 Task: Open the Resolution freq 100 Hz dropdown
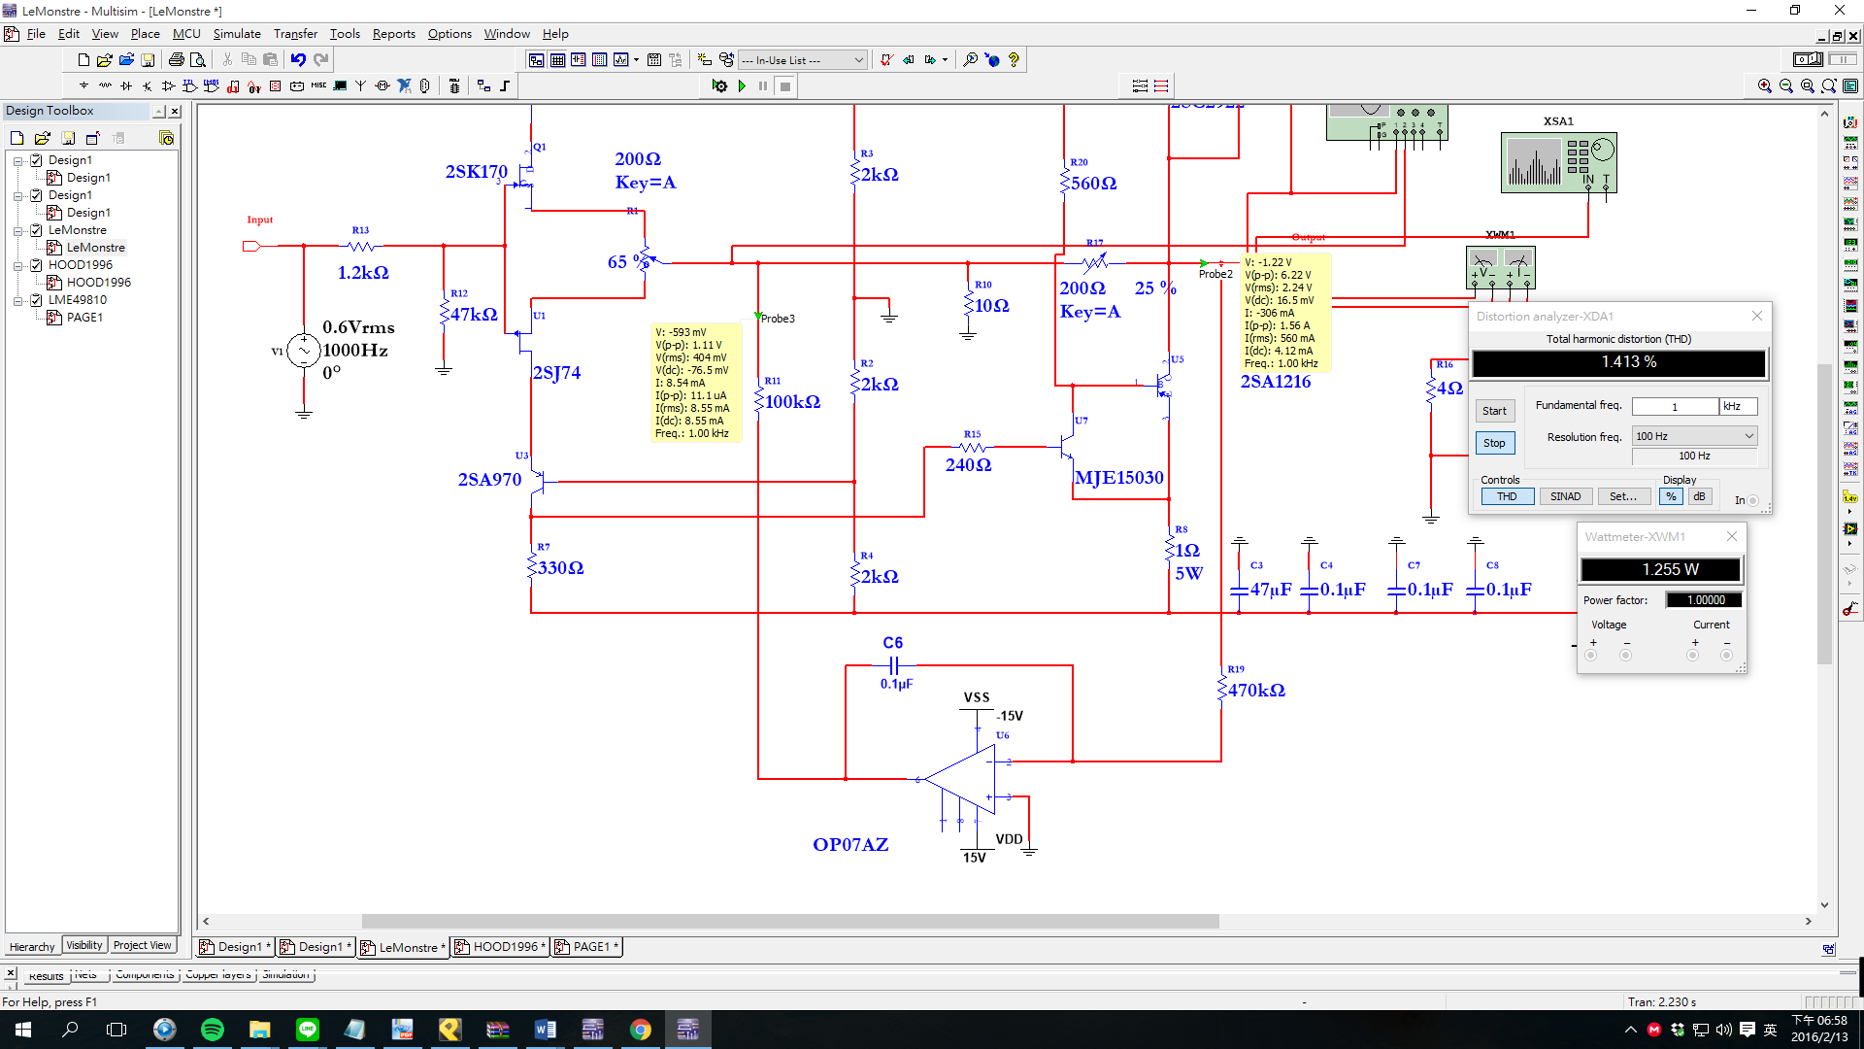tap(1694, 436)
